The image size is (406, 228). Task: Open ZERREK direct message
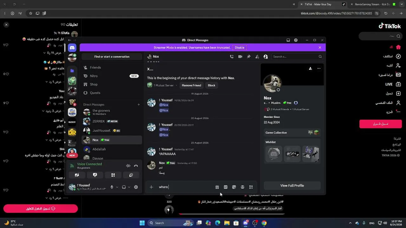(x=112, y=121)
